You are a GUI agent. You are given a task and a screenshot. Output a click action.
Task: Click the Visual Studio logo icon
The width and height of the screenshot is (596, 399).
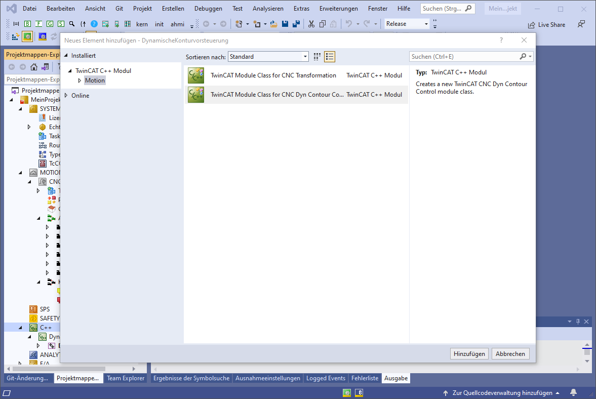pyautogui.click(x=12, y=9)
